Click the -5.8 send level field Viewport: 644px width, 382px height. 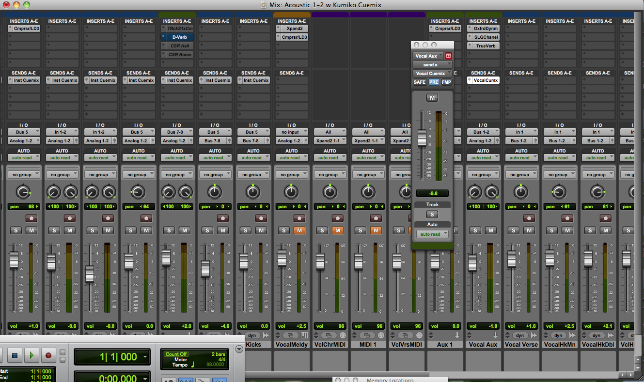click(432, 193)
